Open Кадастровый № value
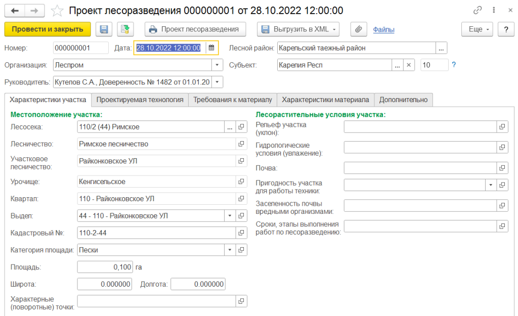This screenshot has height=316, width=518. [x=241, y=233]
